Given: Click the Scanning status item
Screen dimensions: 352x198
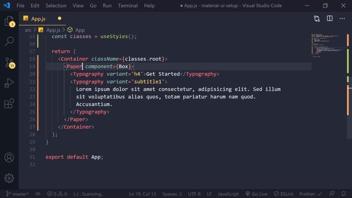Looking at the screenshot, I should 89,194.
